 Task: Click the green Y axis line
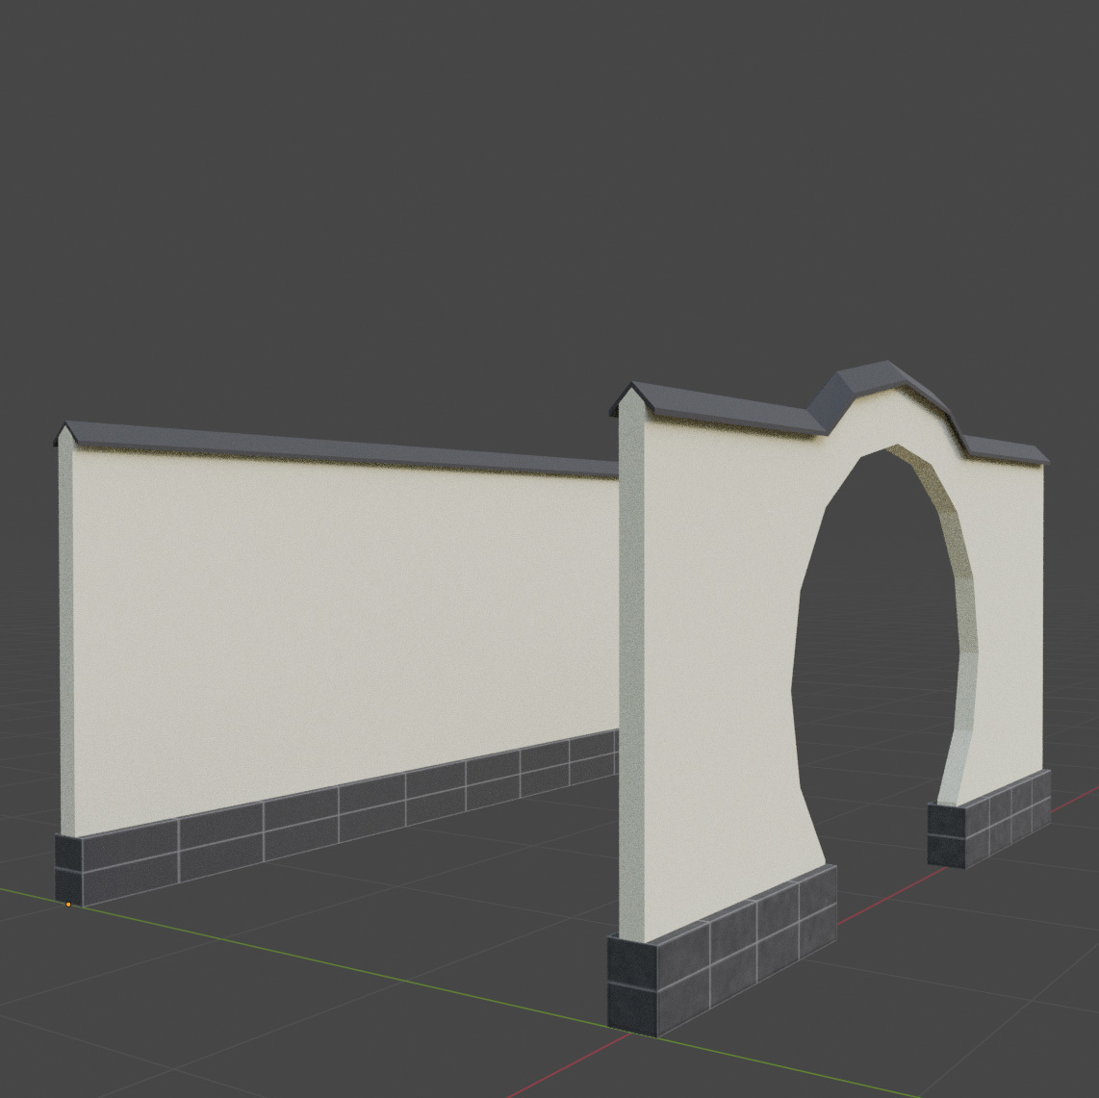(350, 965)
